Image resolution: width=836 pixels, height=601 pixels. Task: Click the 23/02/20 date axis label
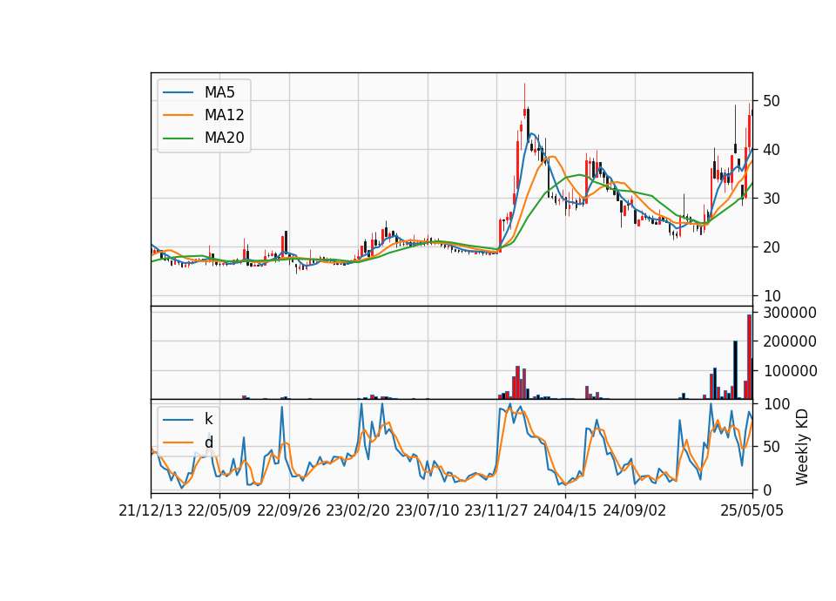click(358, 511)
